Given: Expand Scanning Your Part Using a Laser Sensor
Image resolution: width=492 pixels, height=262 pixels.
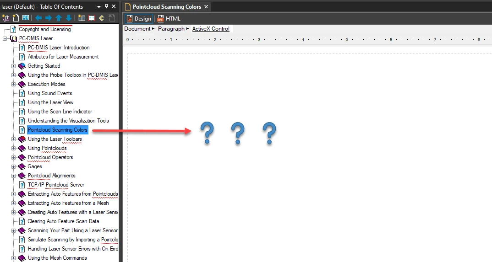Looking at the screenshot, I should click(x=13, y=231).
